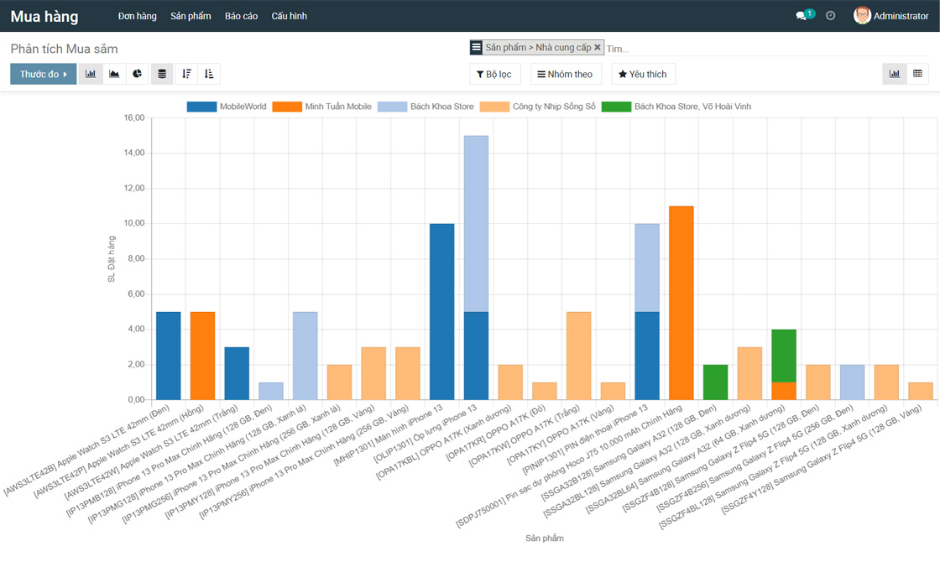Screen dimensions: 940x567
Task: Open the Đơn hàng menu
Action: [137, 16]
